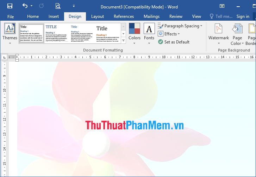Screen dimensions: 256x177
Task: Minimize the Word window
Action: point(238,7)
